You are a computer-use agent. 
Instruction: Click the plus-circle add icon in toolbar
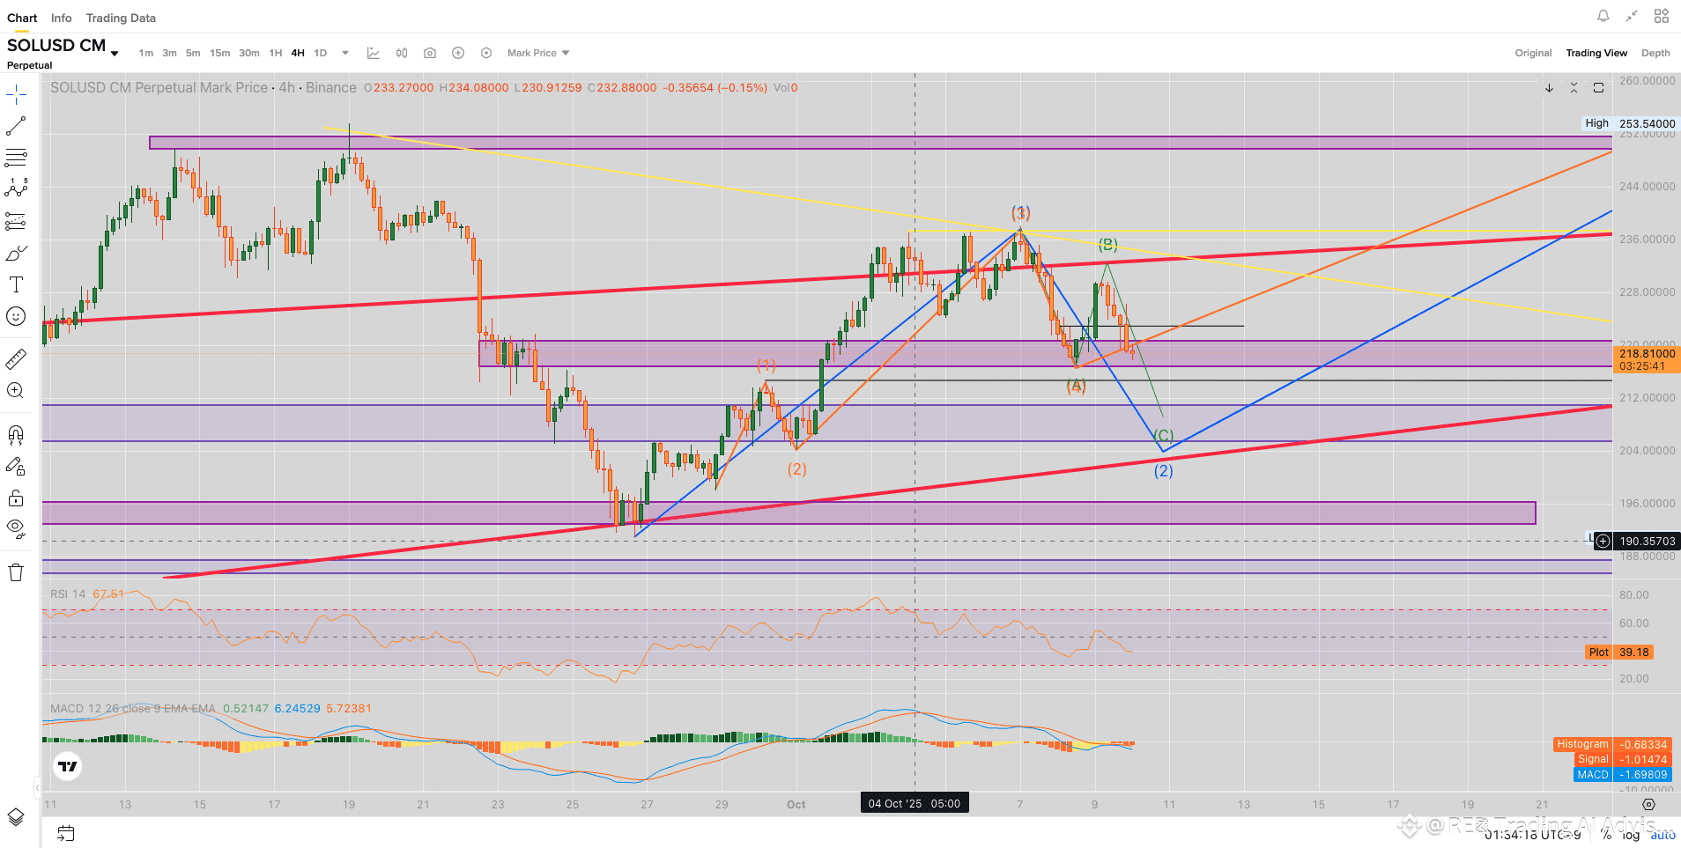click(458, 53)
